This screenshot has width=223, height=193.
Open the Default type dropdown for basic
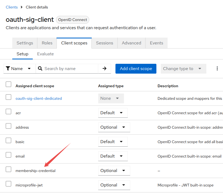click(x=113, y=141)
